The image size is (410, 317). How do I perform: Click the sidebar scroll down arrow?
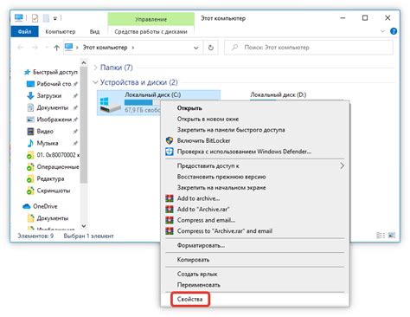(84, 226)
